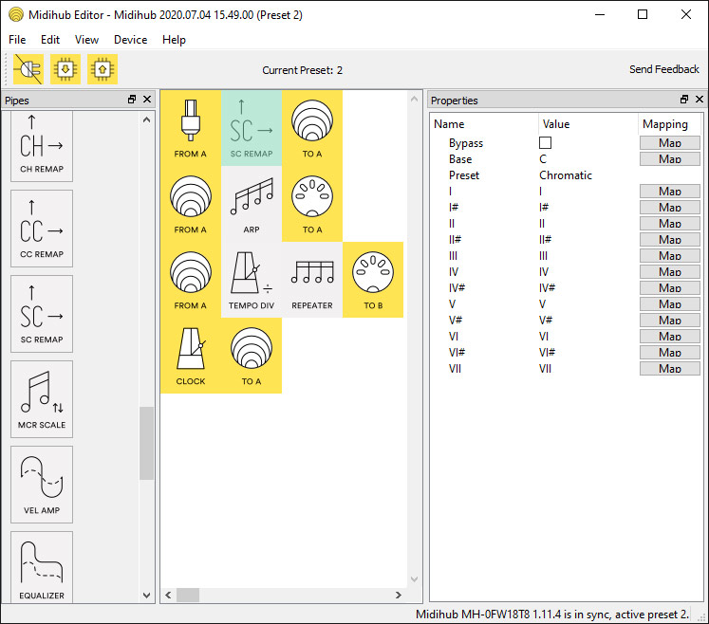Click the connect device plug icon in toolbar

[x=28, y=69]
